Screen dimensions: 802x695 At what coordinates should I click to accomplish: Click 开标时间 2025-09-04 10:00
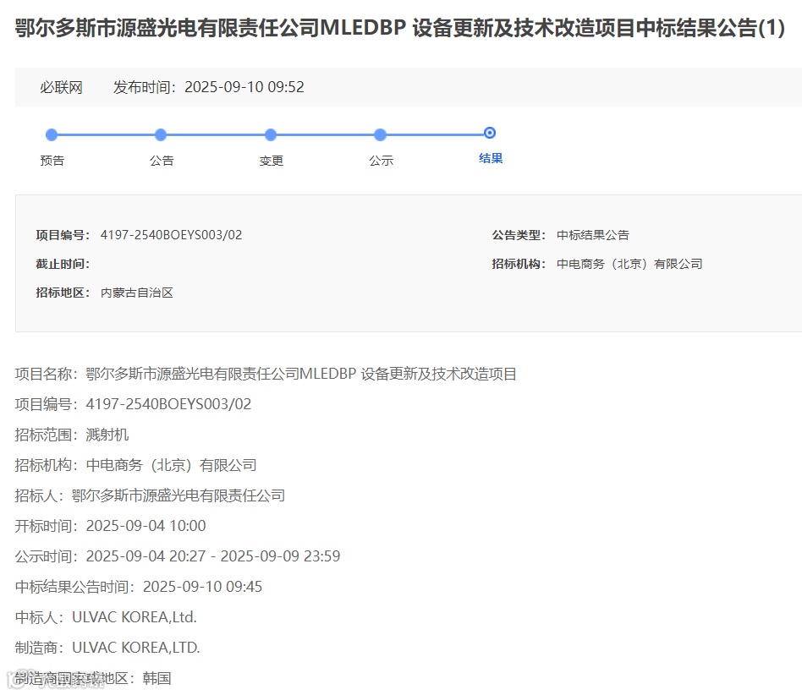point(110,526)
